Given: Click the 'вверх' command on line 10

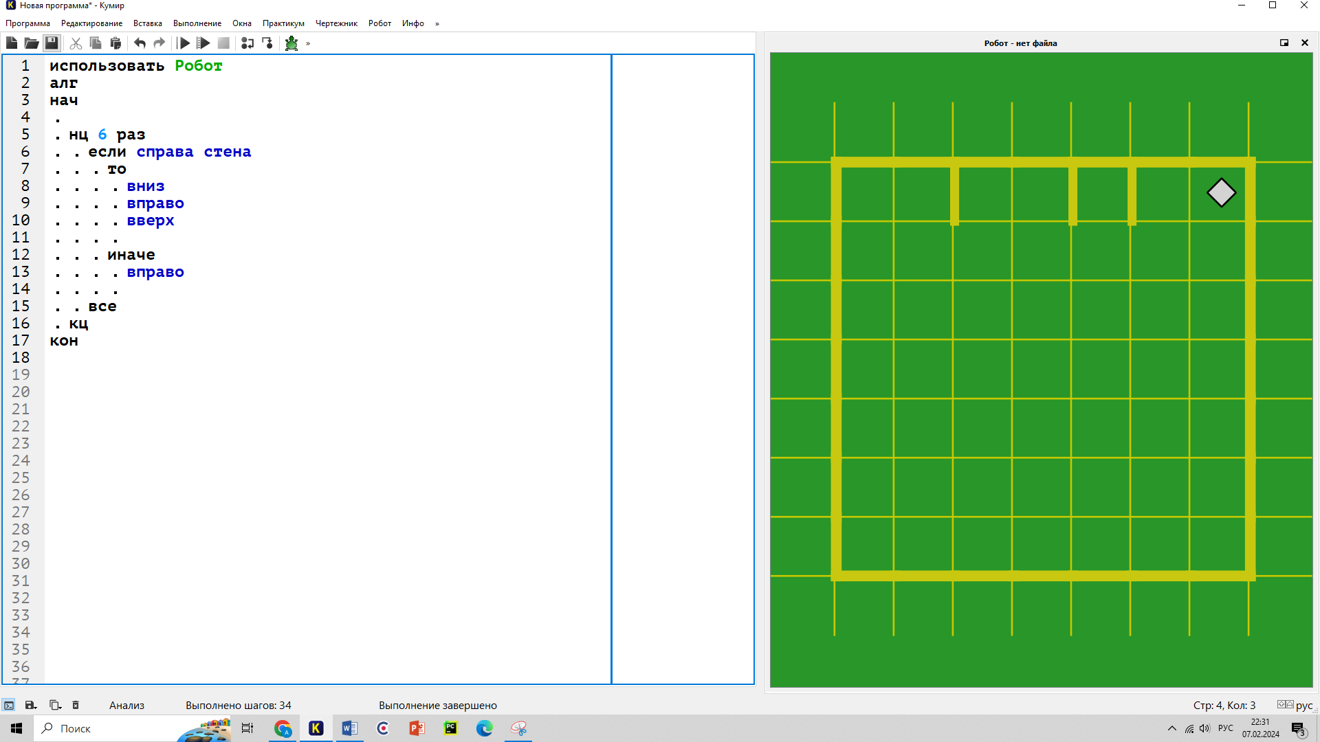Looking at the screenshot, I should point(151,221).
